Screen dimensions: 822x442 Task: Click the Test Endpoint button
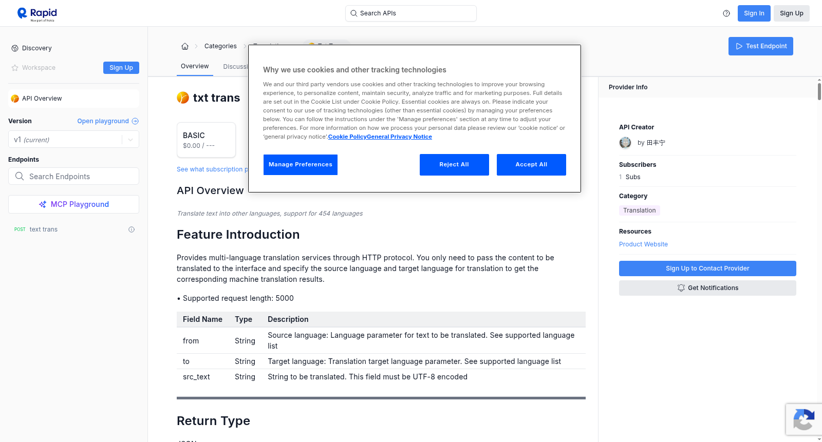pyautogui.click(x=761, y=46)
